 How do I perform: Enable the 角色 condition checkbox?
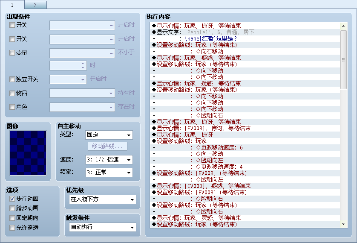[12, 107]
